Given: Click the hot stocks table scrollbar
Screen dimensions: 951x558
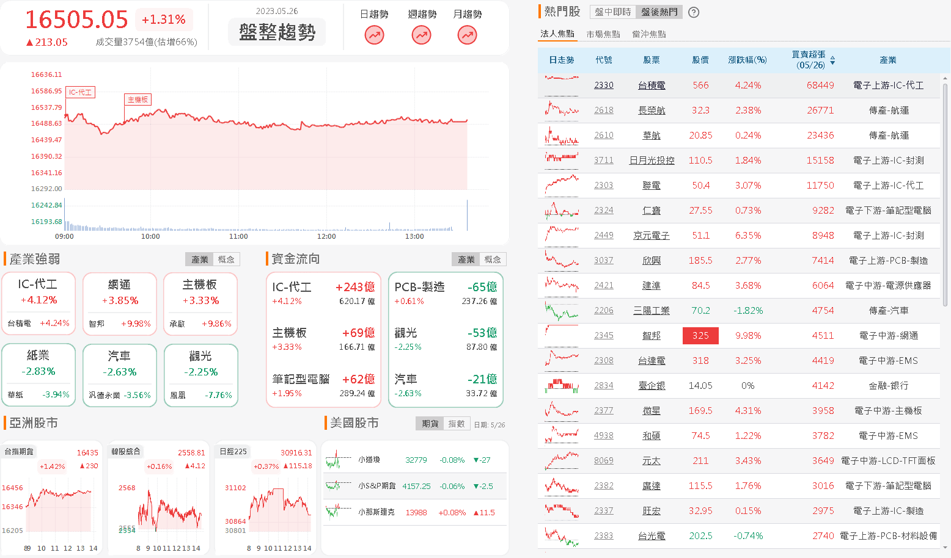Looking at the screenshot, I should pos(945,195).
